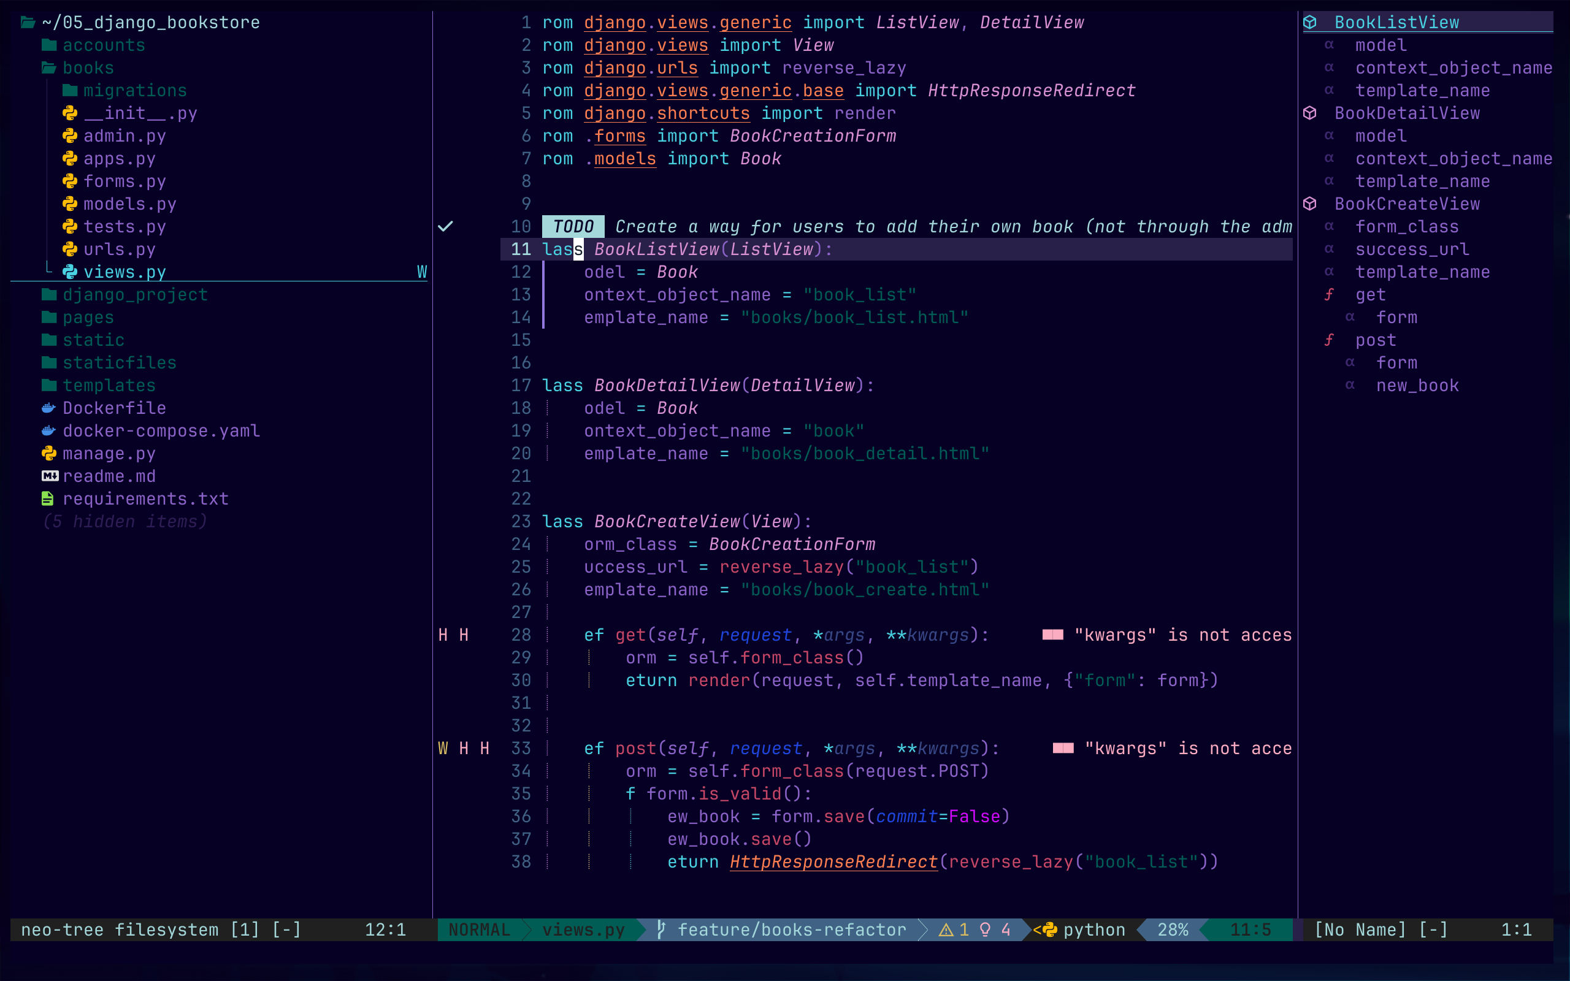Click the Python icon beside views.py

coord(70,272)
